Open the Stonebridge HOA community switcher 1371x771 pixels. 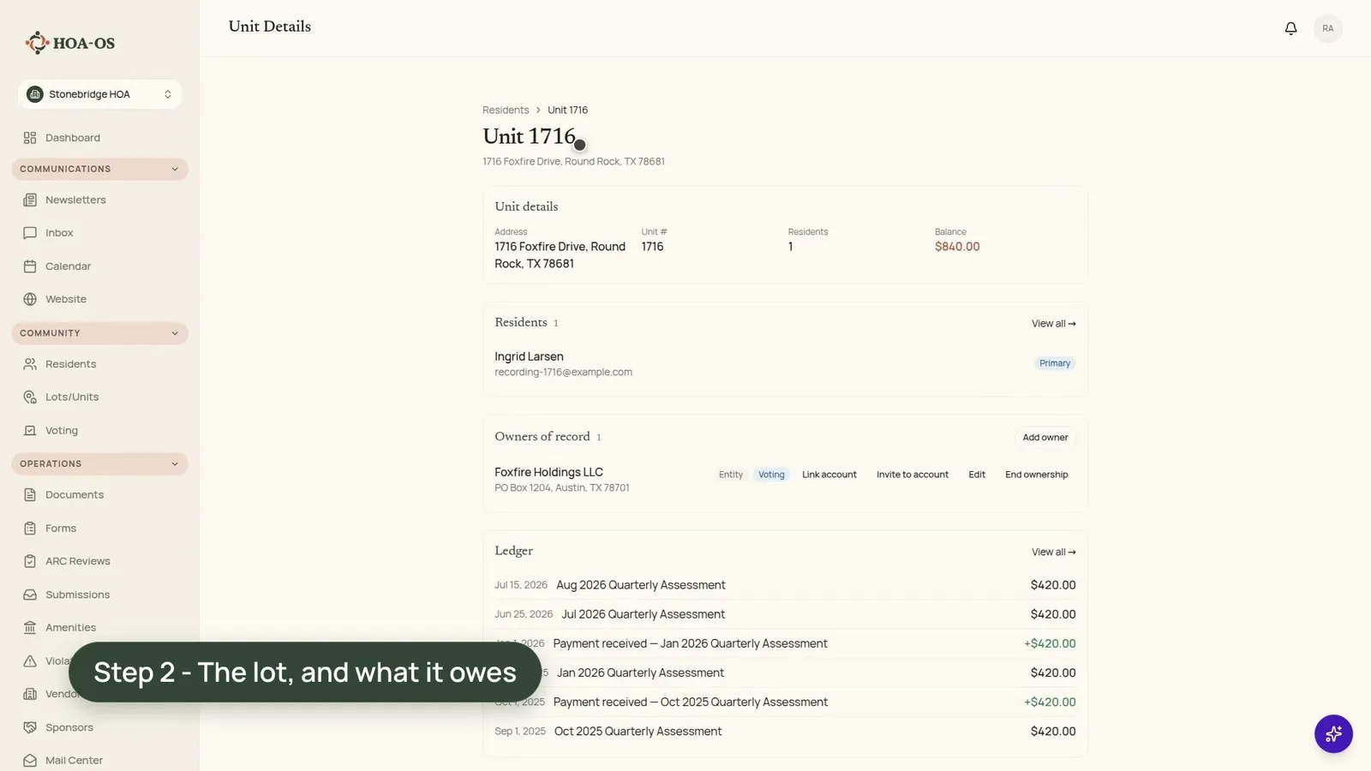pyautogui.click(x=99, y=94)
